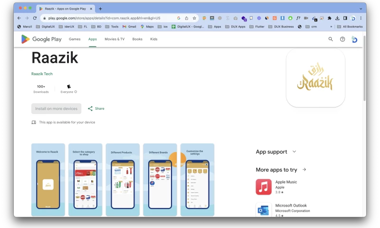380x228 pixels.
Task: Click the Everyone rating info icon
Action: pos(76,92)
